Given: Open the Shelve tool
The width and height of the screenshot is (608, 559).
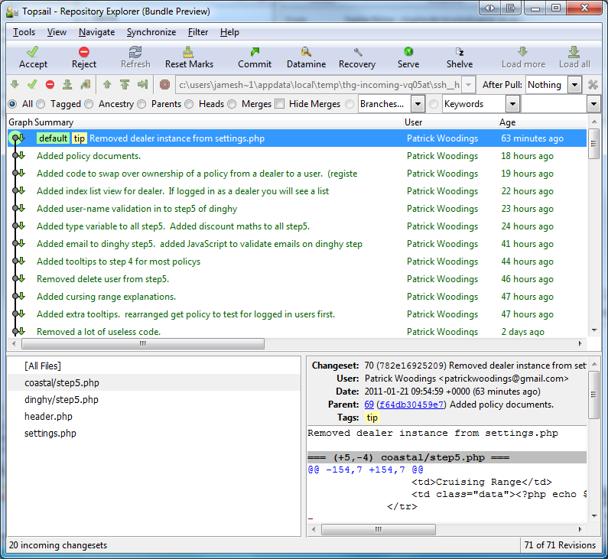Looking at the screenshot, I should 460,57.
